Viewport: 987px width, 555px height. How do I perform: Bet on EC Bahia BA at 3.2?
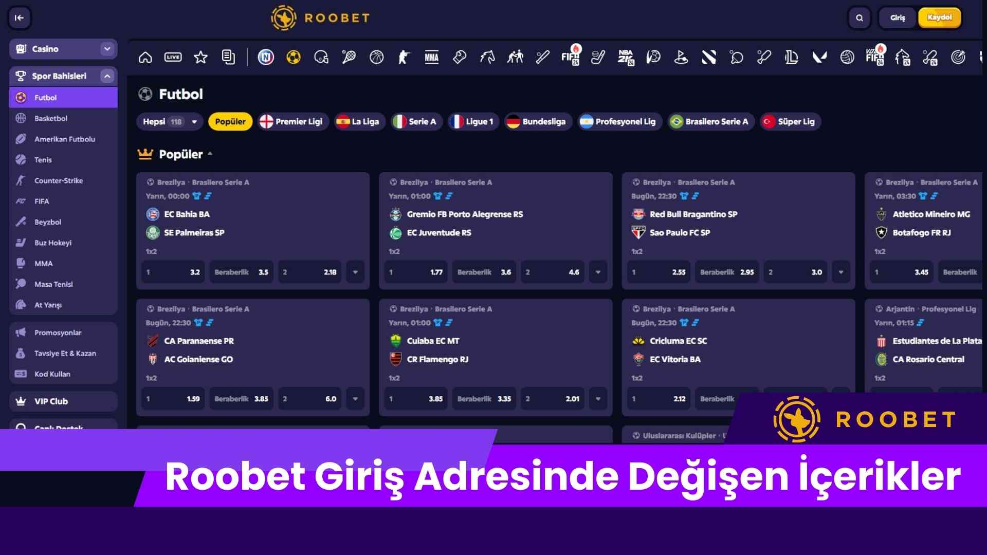[173, 272]
